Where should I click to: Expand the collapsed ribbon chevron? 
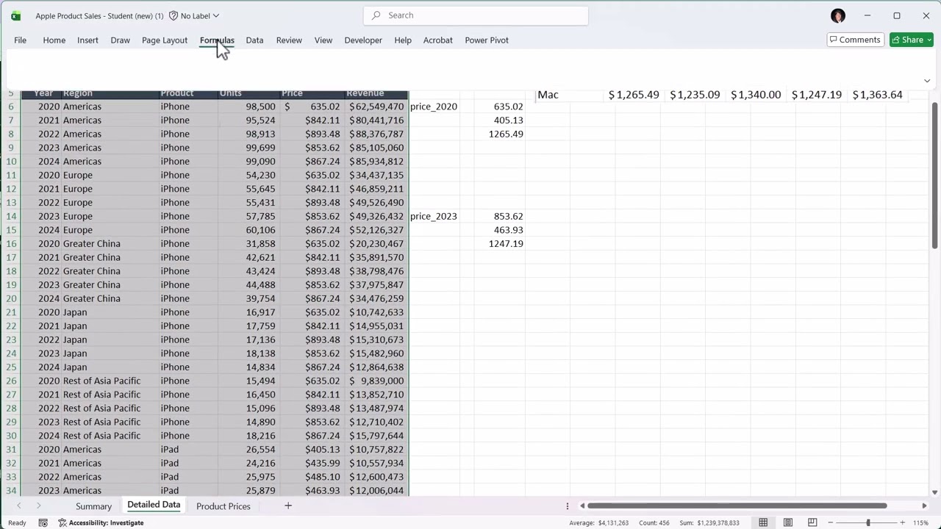(x=927, y=80)
